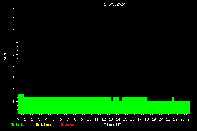Click the 5 label on Kp axis
This screenshot has width=197, height=131.
pos(14,54)
